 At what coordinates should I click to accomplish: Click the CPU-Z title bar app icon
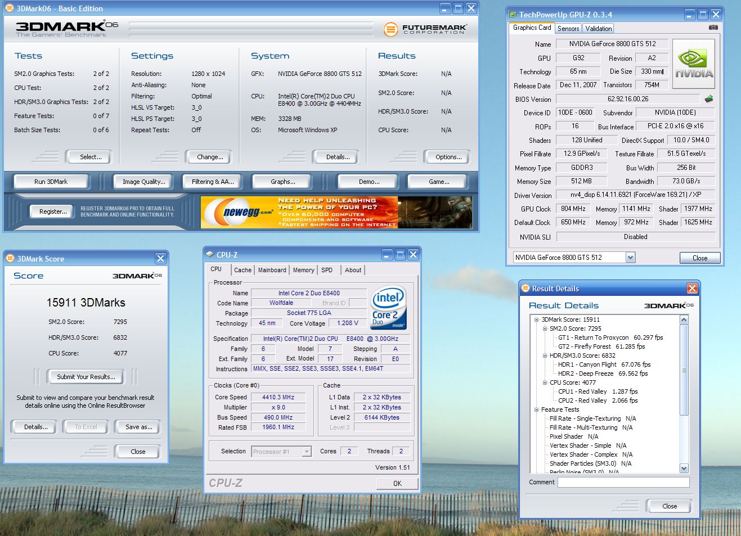[210, 254]
